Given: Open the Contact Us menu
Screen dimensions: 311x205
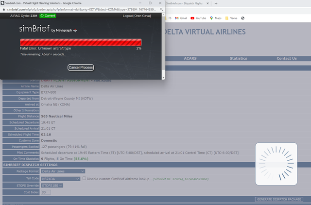Looking at the screenshot, I should pos(287,58).
